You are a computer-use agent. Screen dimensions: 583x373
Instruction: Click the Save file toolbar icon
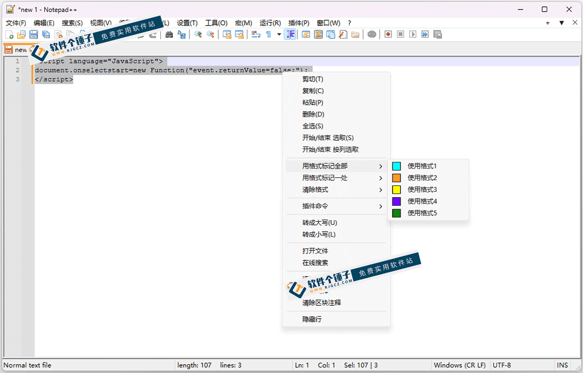34,35
